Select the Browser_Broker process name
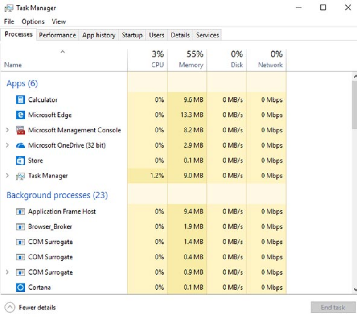 coord(50,227)
